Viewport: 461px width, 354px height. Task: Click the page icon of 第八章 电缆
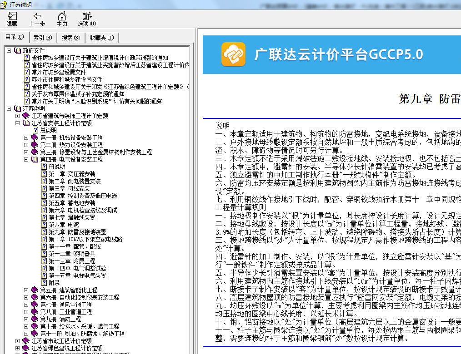point(44,225)
